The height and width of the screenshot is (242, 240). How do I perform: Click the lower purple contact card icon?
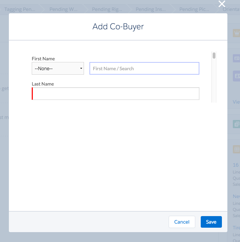pyautogui.click(x=236, y=76)
